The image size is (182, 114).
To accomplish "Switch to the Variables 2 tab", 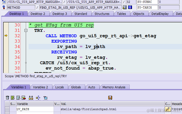I will (40, 87).
